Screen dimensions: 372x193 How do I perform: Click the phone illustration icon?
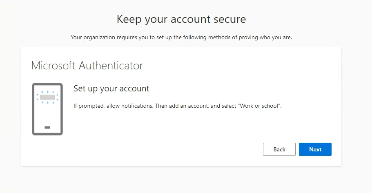point(47,109)
